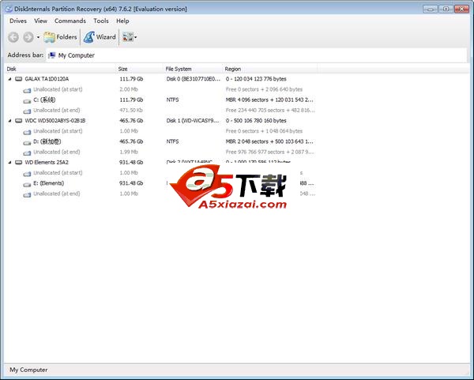Image resolution: width=474 pixels, height=380 pixels.
Task: Select the GALAX TA1D0120A row
Action: click(161, 79)
